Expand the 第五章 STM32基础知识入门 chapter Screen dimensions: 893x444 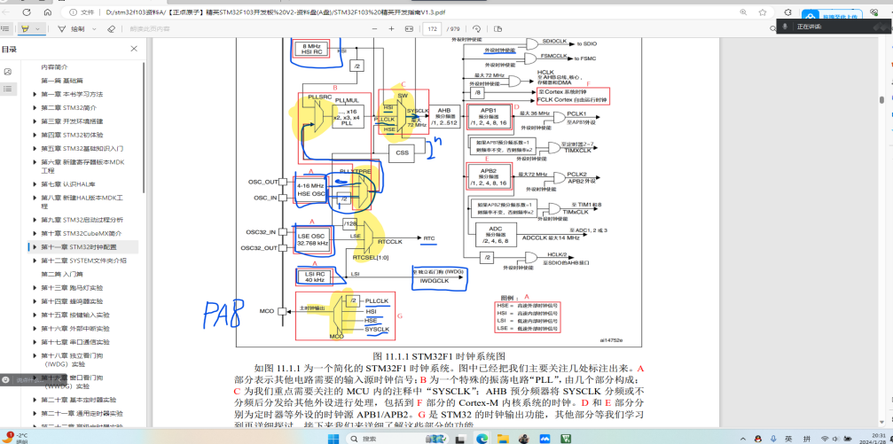(x=34, y=148)
